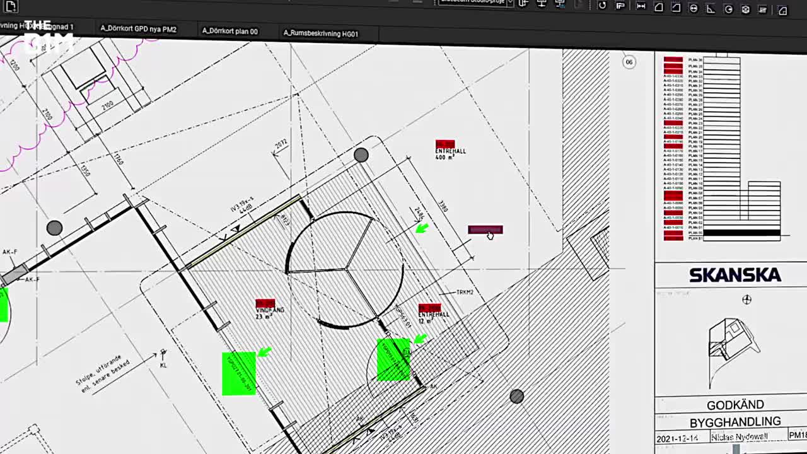Open the Bluebeam Studio project dropdown

[475, 3]
